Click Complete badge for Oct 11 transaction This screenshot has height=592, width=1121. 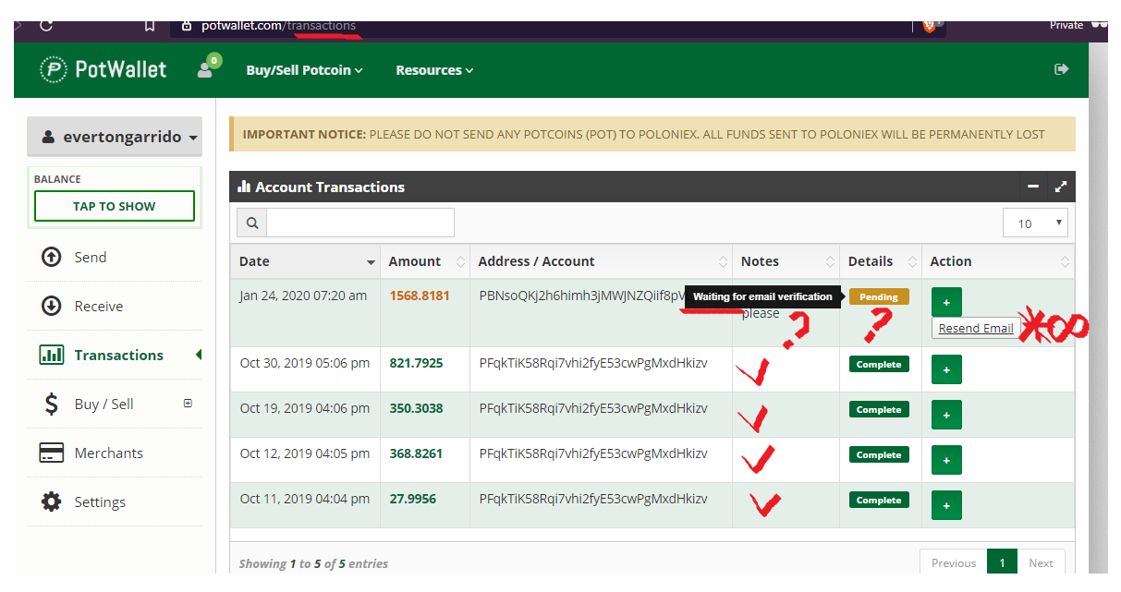point(879,500)
